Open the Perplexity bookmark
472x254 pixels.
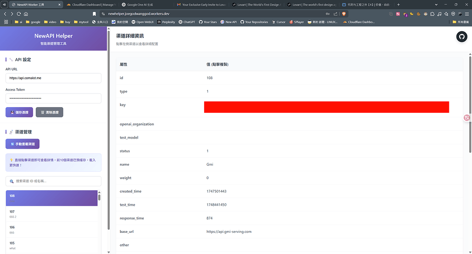coord(166,22)
